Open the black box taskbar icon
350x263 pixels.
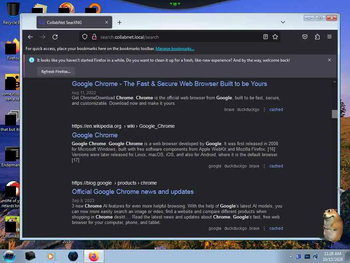30,256
